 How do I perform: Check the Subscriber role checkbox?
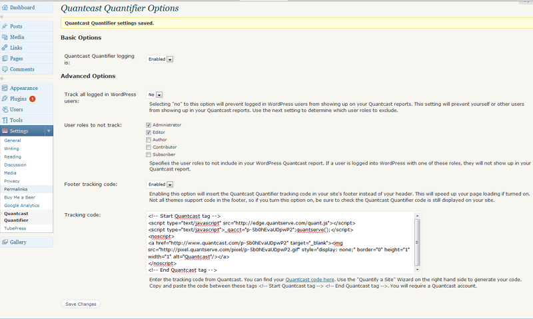click(149, 155)
